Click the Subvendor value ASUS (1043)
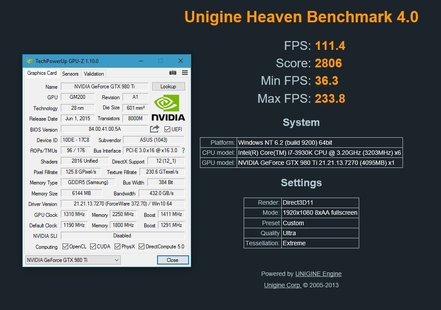 click(154, 140)
